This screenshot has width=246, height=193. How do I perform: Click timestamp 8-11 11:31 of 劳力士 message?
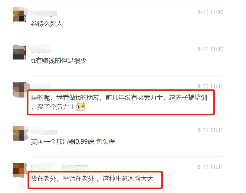210,86
